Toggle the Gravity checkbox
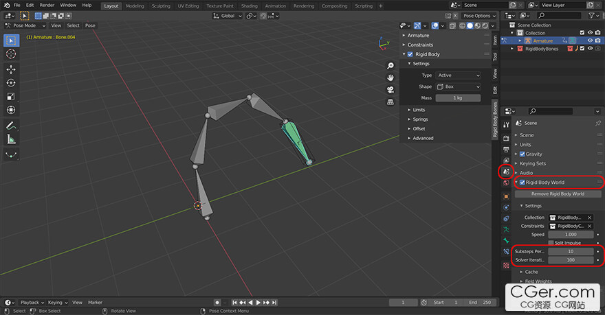 coord(522,154)
